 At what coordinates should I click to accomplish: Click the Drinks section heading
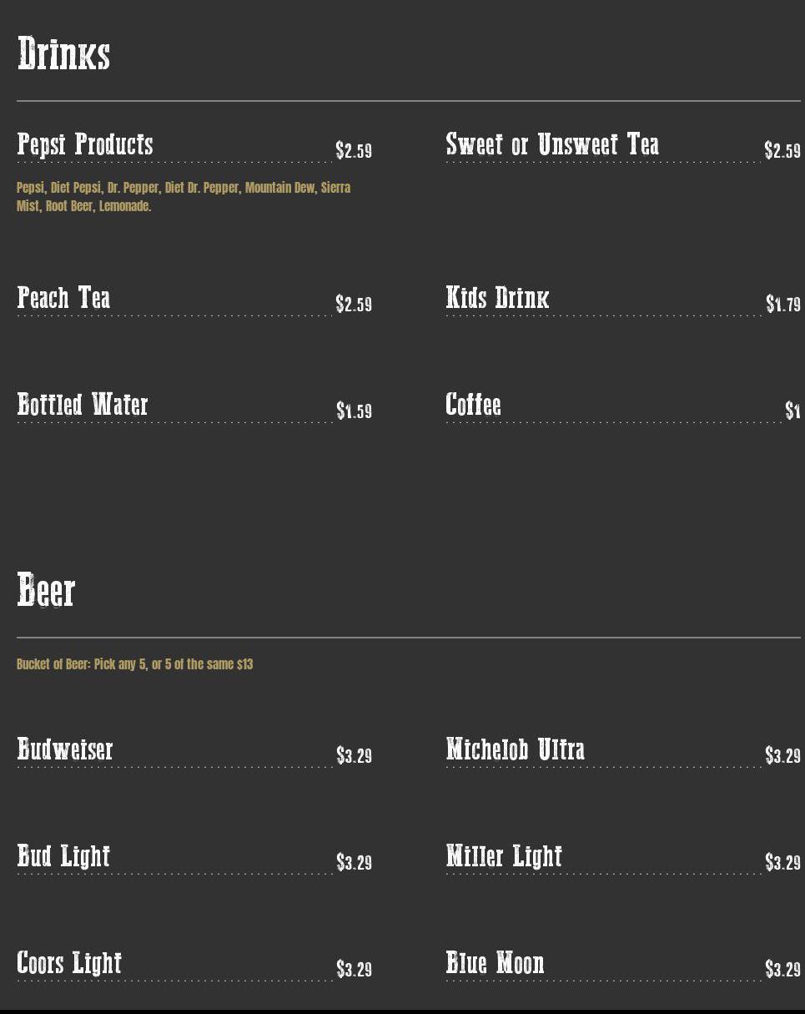[63, 54]
